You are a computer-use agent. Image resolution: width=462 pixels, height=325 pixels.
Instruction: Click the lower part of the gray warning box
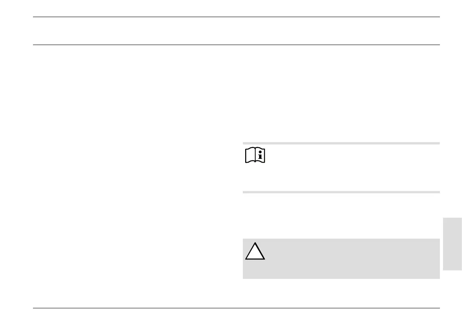coord(341,271)
